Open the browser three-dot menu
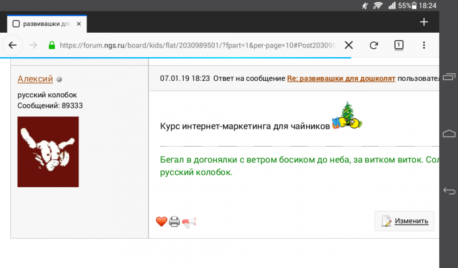 424,45
